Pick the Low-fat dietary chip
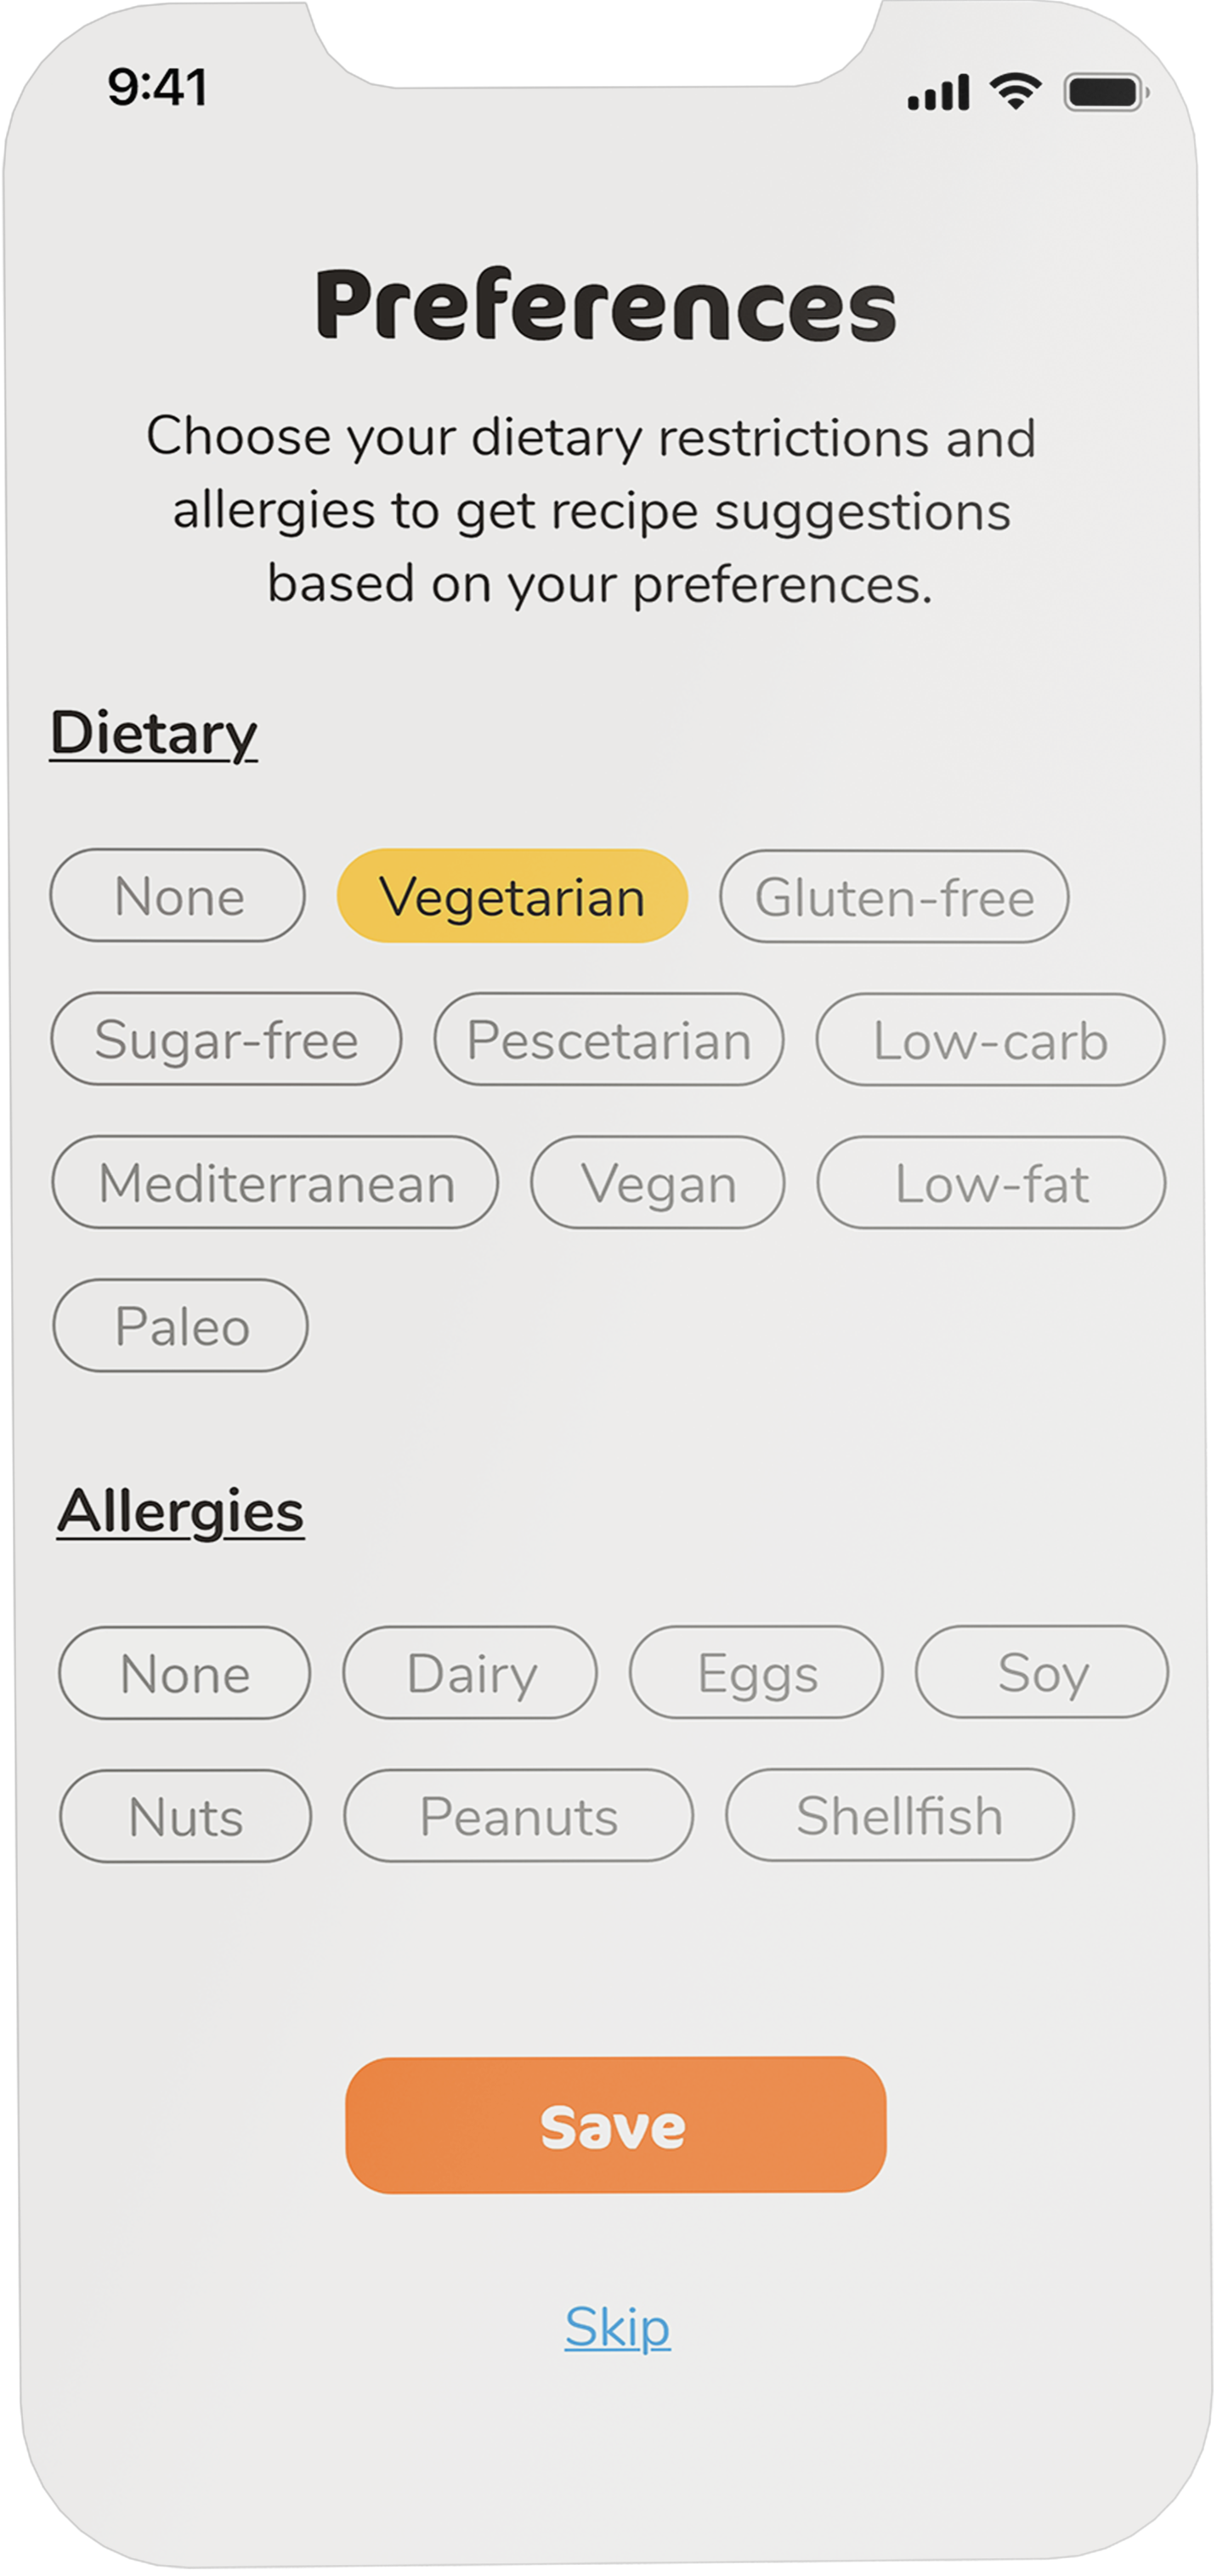Image resolution: width=1217 pixels, height=2576 pixels. tap(991, 1183)
